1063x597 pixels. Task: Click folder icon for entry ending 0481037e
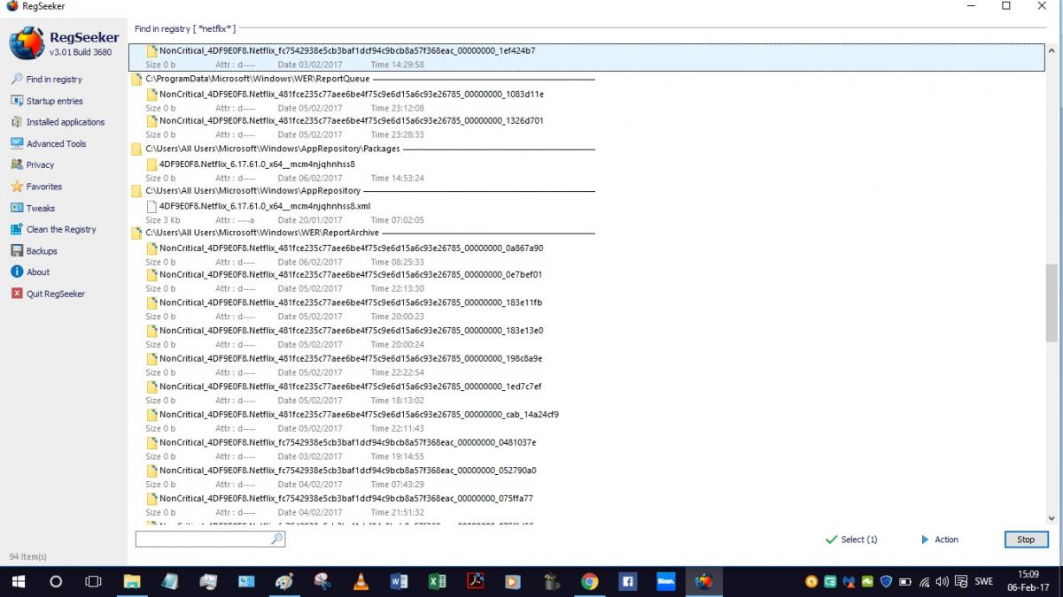tap(152, 443)
